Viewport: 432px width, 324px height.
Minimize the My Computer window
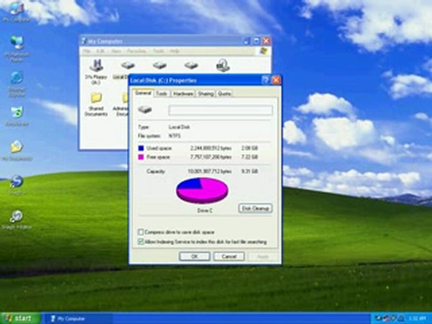247,41
